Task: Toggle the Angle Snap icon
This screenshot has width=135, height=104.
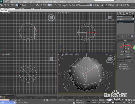Action: (x=67, y=5)
